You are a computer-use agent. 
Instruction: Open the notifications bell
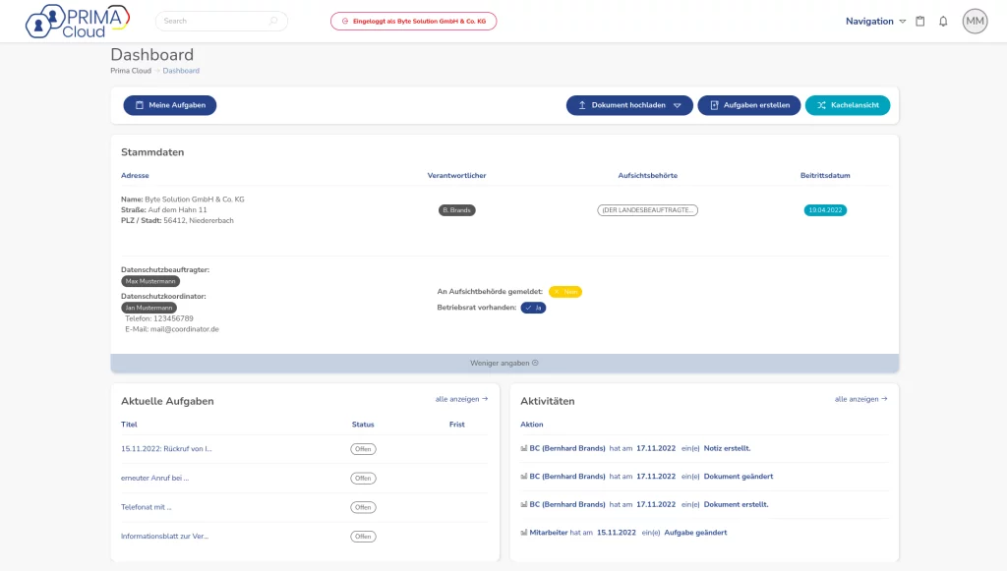coord(943,22)
